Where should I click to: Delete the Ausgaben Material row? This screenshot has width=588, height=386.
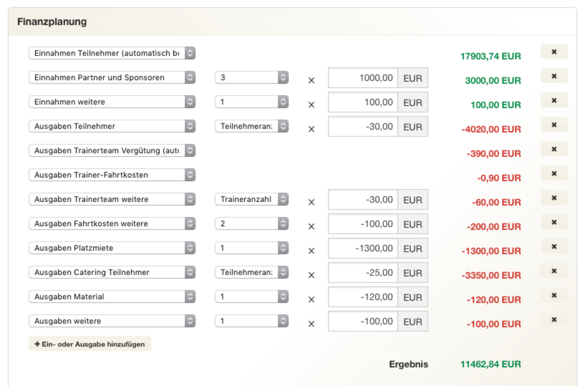[x=554, y=296]
